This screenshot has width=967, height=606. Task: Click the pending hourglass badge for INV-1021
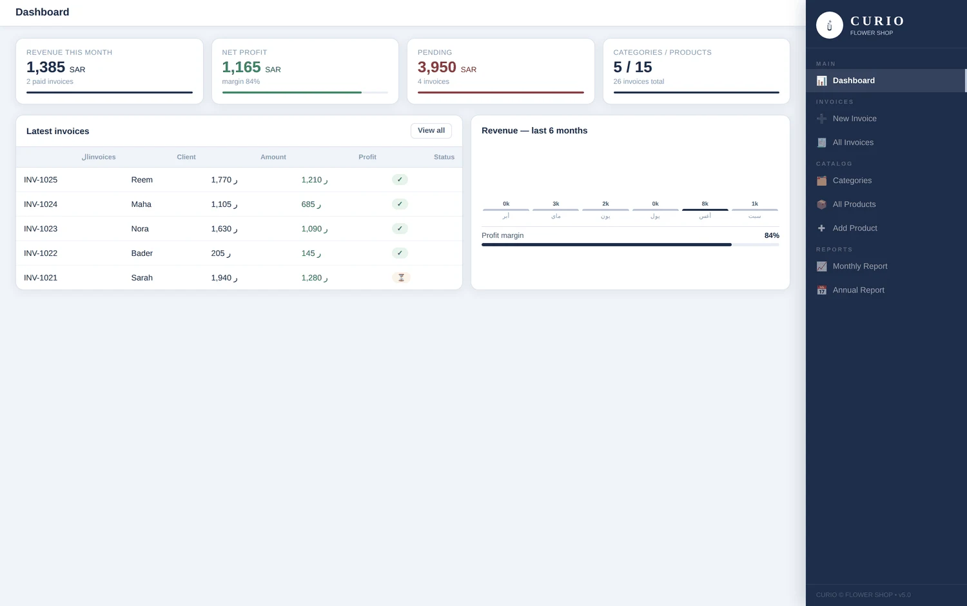coord(401,278)
